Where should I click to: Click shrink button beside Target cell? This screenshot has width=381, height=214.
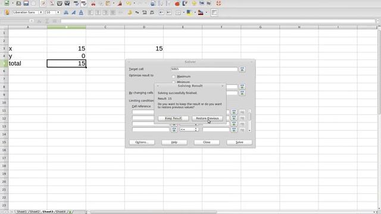click(242, 69)
